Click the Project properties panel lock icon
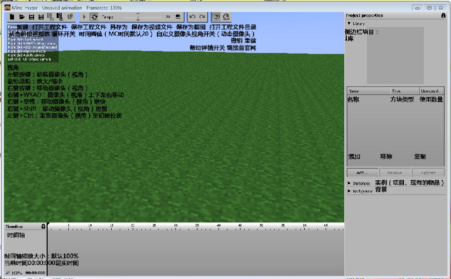The height and width of the screenshot is (279, 451). pyautogui.click(x=443, y=15)
